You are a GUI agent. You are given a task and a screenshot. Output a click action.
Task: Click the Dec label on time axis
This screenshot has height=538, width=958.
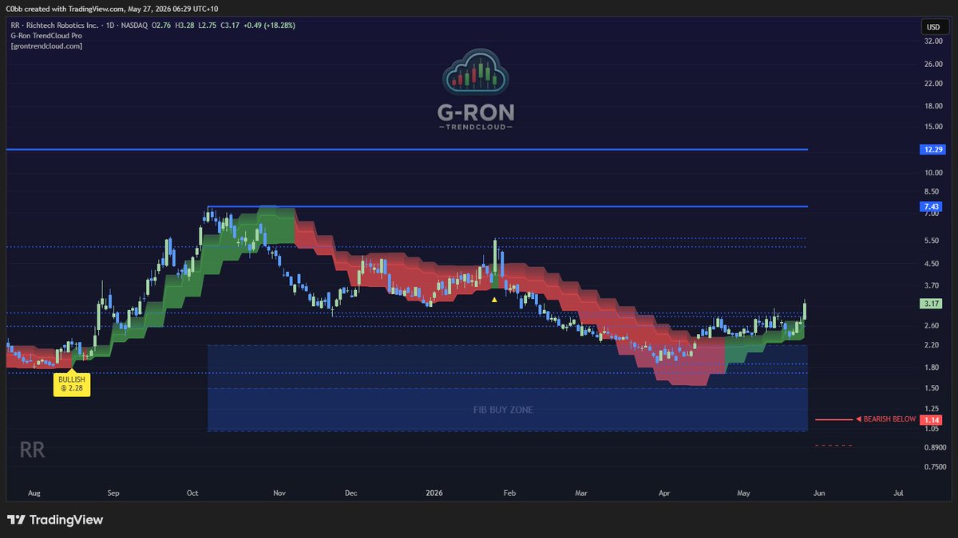click(350, 493)
